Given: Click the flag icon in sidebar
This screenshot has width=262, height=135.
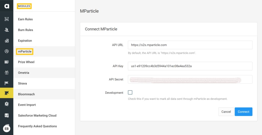Looking at the screenshot, I should (x=7, y=83).
